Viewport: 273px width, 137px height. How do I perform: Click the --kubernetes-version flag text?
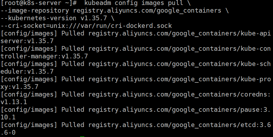(38, 18)
